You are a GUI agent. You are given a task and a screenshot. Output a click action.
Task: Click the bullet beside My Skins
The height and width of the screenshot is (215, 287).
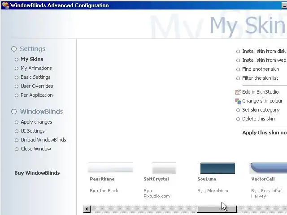(17, 60)
